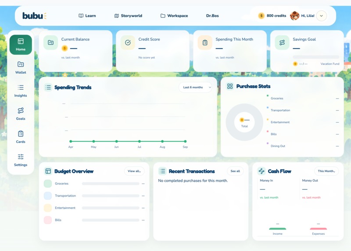Select Dr.Bos in the top navigation
The image size is (351, 251).
212,16
